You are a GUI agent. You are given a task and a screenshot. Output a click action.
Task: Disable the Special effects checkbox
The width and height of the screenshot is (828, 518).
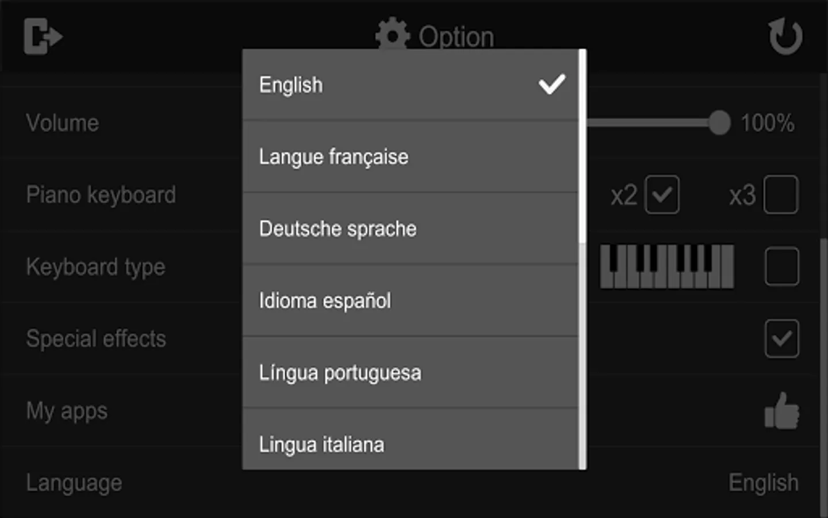click(781, 338)
